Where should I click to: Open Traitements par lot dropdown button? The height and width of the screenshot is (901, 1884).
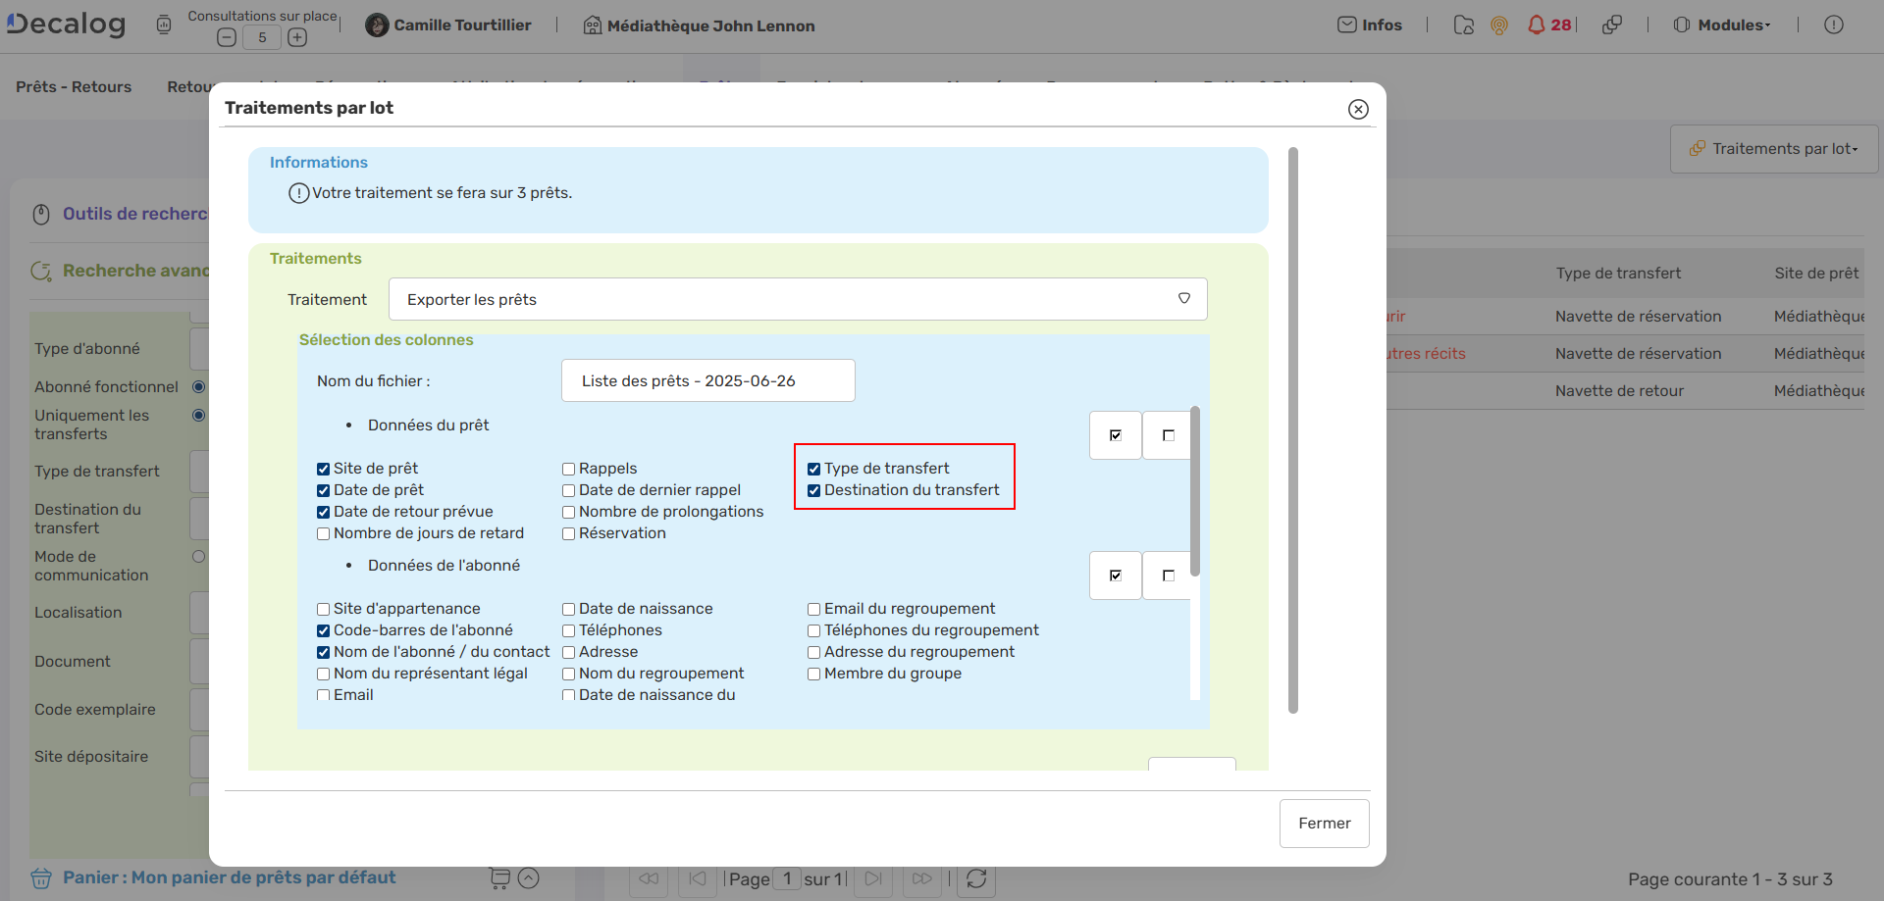pyautogui.click(x=1774, y=149)
